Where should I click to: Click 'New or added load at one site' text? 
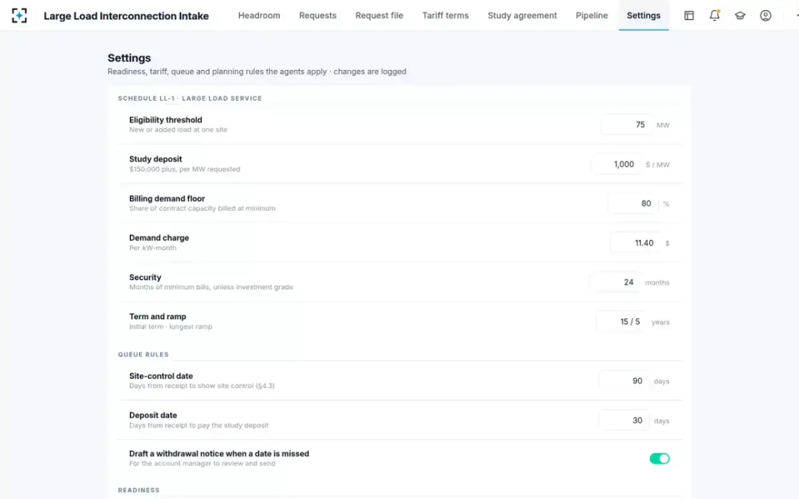[x=178, y=130]
